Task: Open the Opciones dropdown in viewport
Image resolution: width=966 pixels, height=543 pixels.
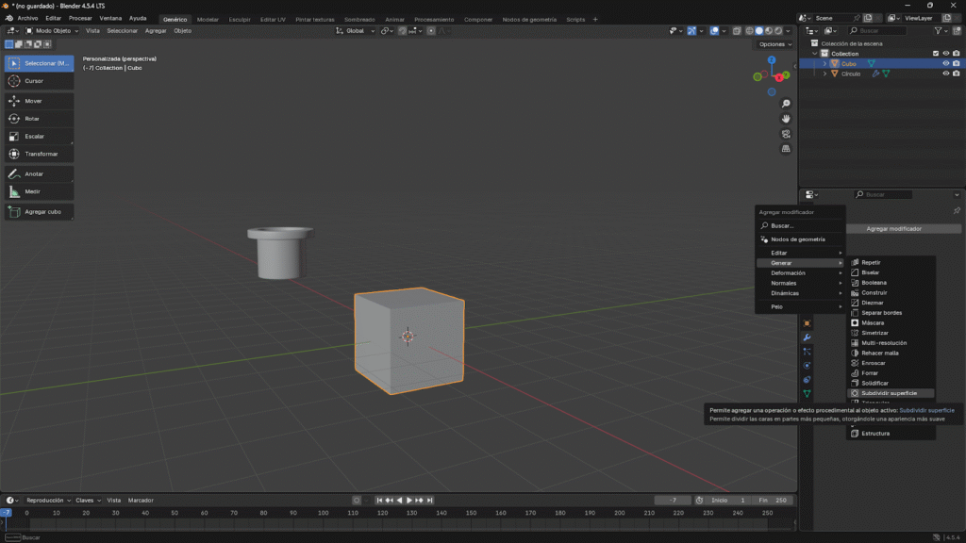Action: click(x=774, y=44)
